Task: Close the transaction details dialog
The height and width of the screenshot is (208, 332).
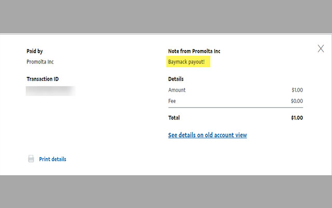Action: pos(321,49)
